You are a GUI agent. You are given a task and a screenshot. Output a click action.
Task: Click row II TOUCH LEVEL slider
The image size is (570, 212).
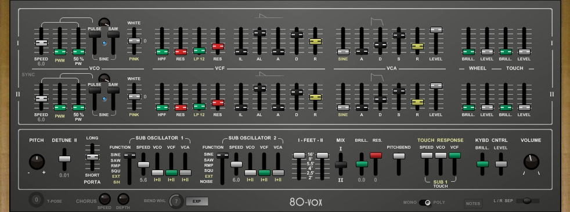524,107
